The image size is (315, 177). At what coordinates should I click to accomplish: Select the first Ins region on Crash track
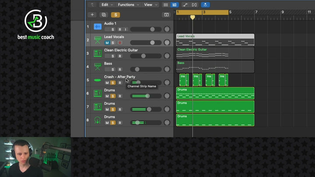click(x=182, y=80)
